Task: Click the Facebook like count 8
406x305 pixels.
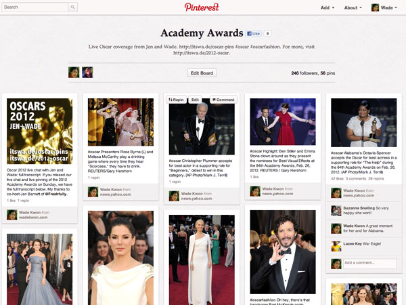Action: pos(267,33)
